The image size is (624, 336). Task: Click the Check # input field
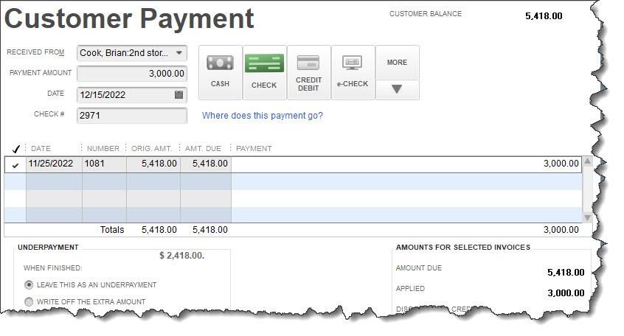click(132, 116)
